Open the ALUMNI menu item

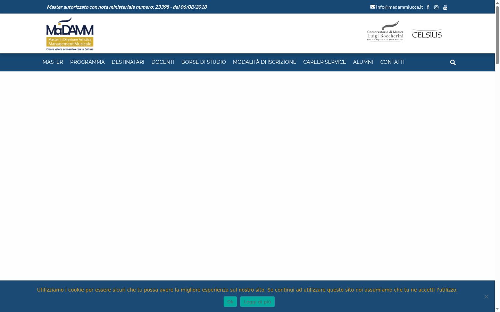pos(363,62)
